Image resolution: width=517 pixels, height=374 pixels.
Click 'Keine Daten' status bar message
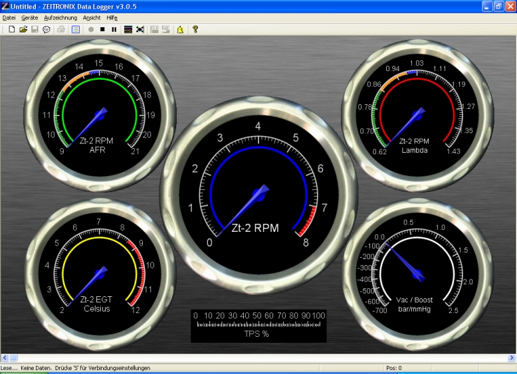[x=36, y=368]
